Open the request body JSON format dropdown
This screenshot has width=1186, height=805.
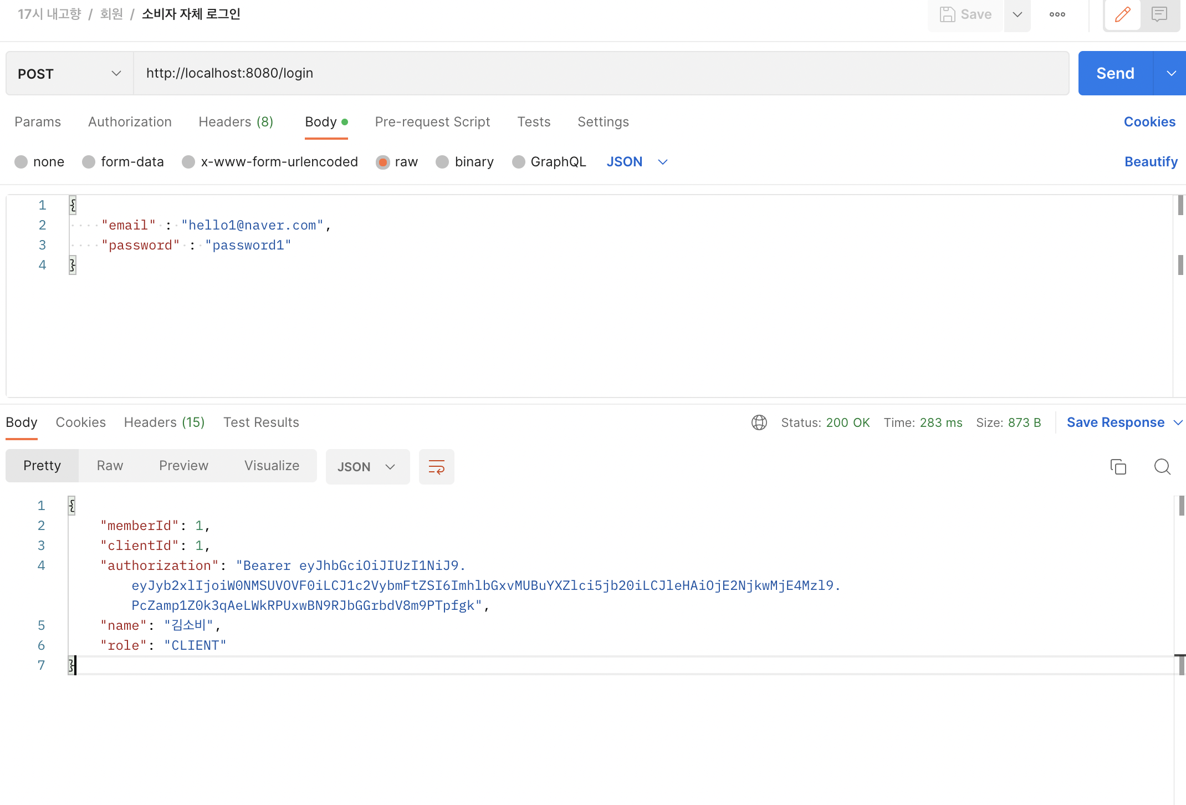click(637, 162)
